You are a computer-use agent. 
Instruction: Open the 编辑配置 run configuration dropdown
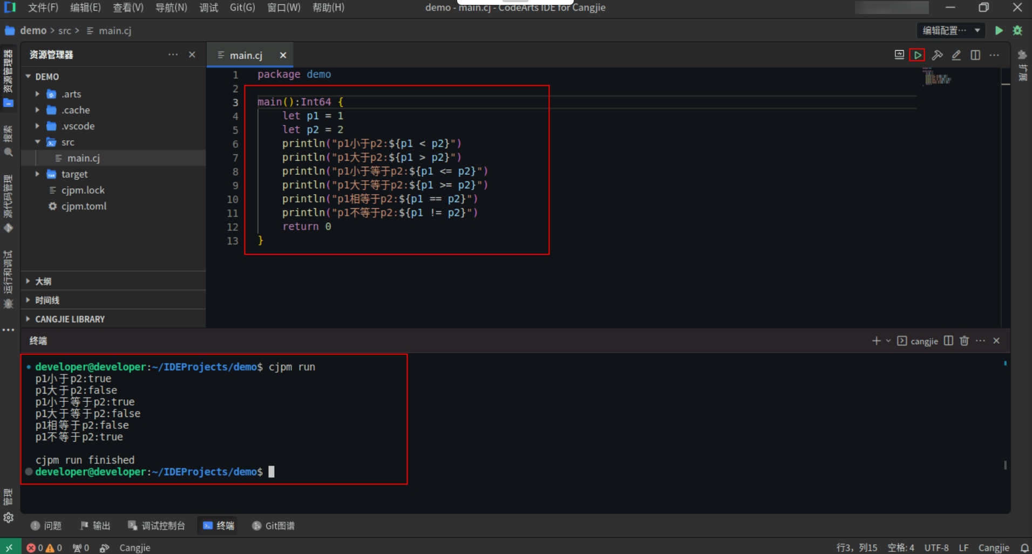[951, 31]
